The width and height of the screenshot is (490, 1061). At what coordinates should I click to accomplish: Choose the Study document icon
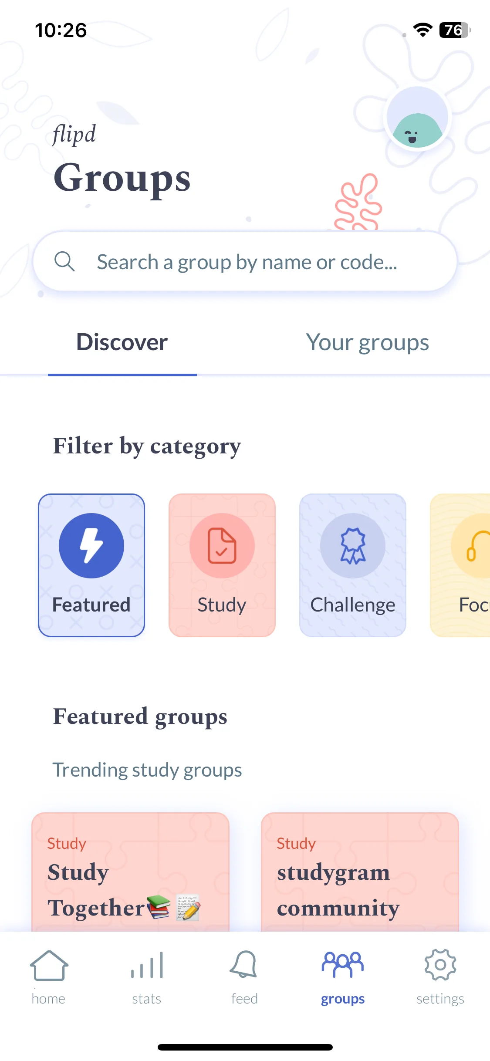pyautogui.click(x=222, y=546)
